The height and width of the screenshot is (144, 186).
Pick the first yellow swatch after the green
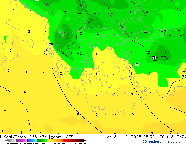point(48,140)
